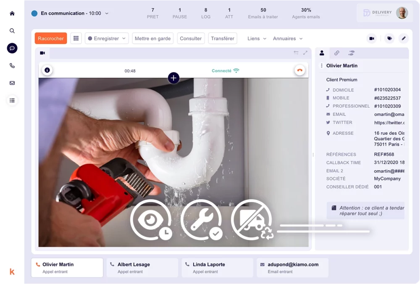Click the 50 Emails à traiter counter
Image resolution: width=420 pixels, height=284 pixels.
pos(263,13)
